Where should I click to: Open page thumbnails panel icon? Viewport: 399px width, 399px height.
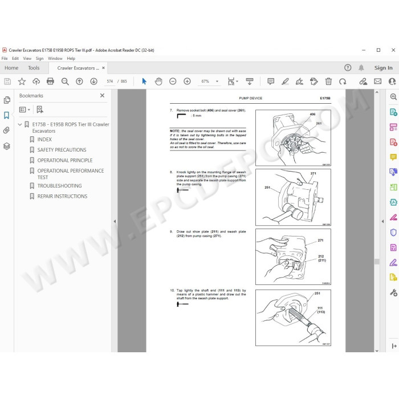pyautogui.click(x=7, y=100)
